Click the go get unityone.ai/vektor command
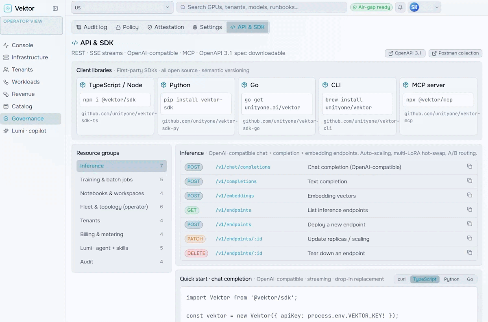Viewport: 488px width, 322px height. pos(277,104)
